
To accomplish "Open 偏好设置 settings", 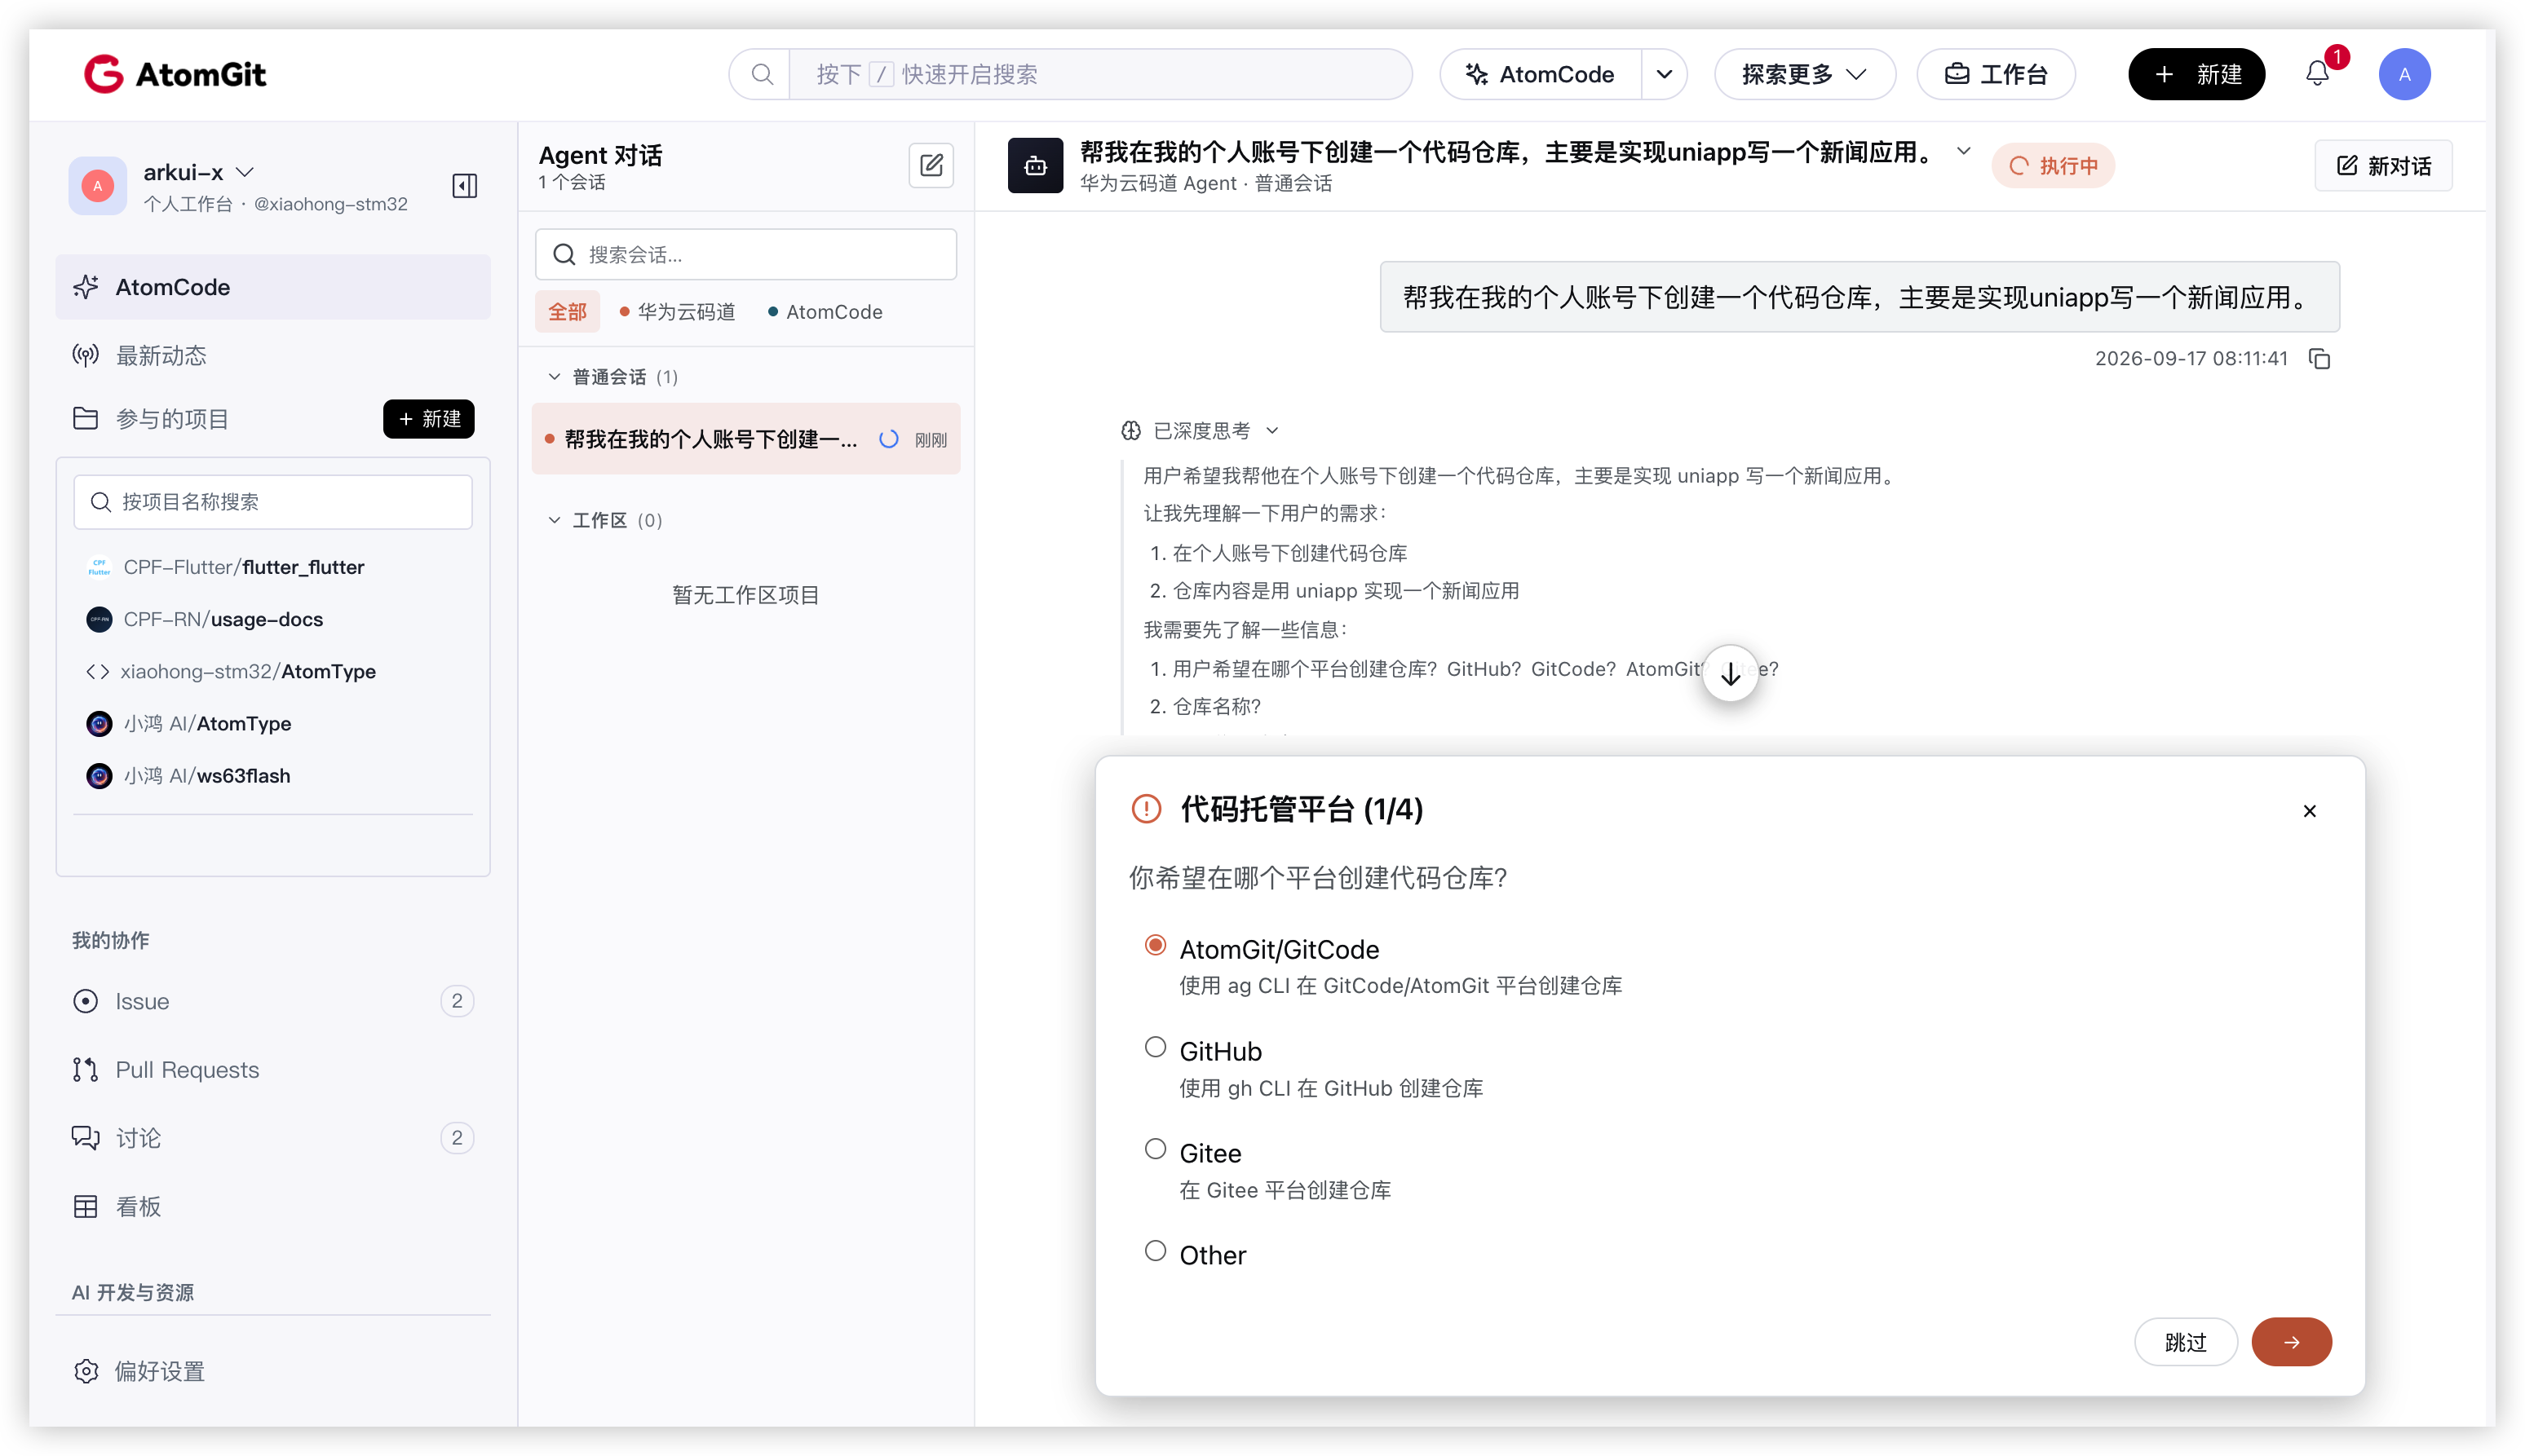I will coord(272,1371).
